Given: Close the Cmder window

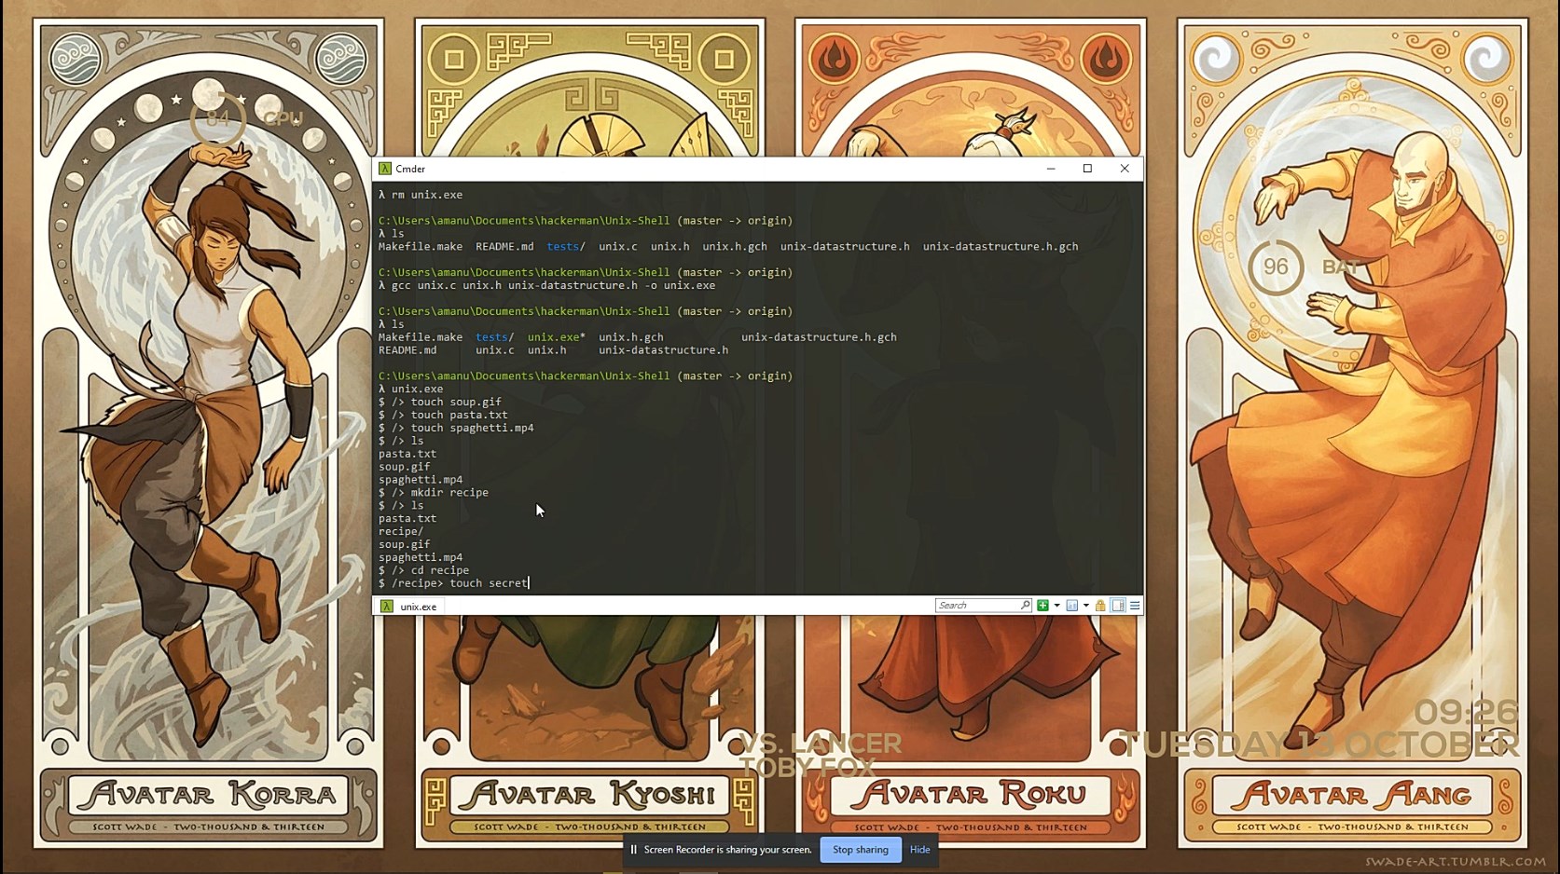Looking at the screenshot, I should pyautogui.click(x=1125, y=169).
